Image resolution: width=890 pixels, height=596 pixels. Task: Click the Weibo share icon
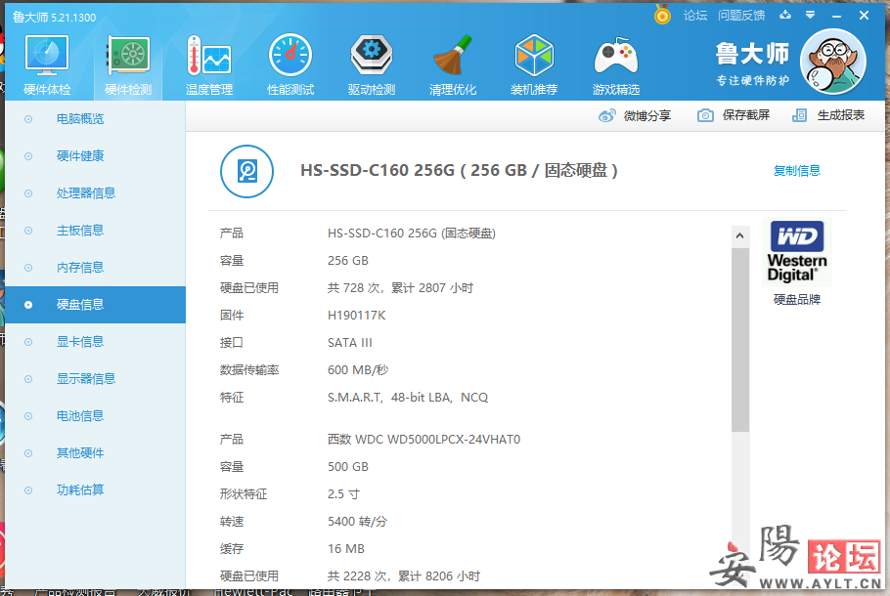[606, 115]
